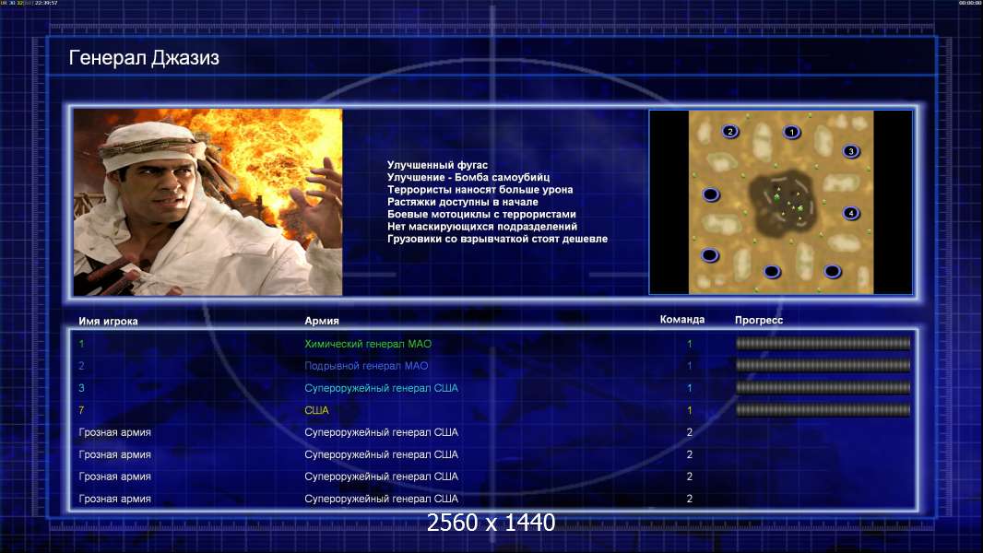Select the "Команда" column header
The width and height of the screenshot is (983, 553).
pos(682,320)
